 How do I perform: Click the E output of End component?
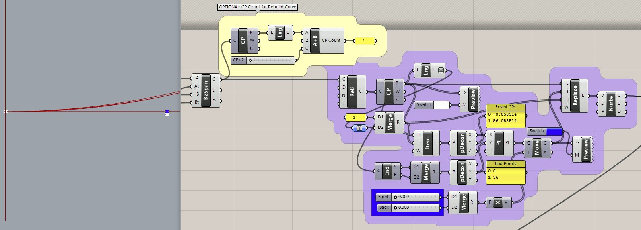click(395, 175)
